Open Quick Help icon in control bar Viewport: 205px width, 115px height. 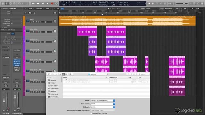[x=11, y=4]
